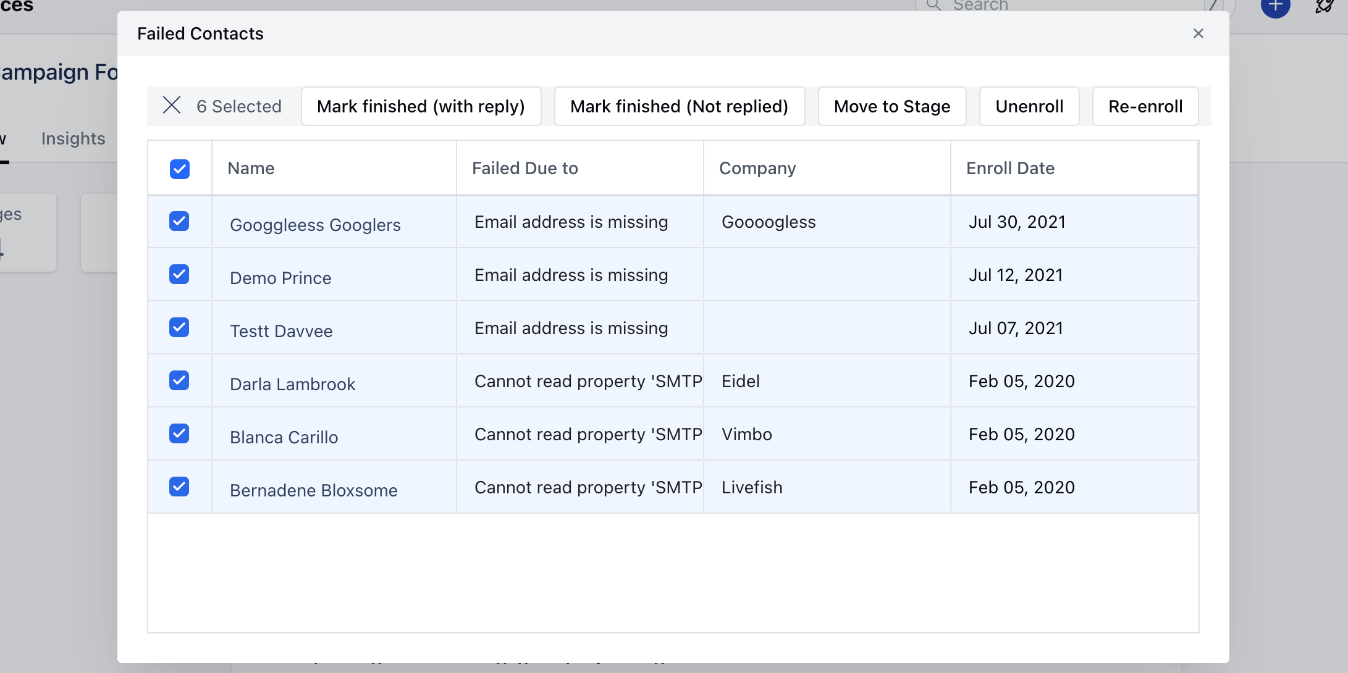Uncheck the Bernadene Bloxsome row checkbox
The width and height of the screenshot is (1348, 673).
coord(179,487)
